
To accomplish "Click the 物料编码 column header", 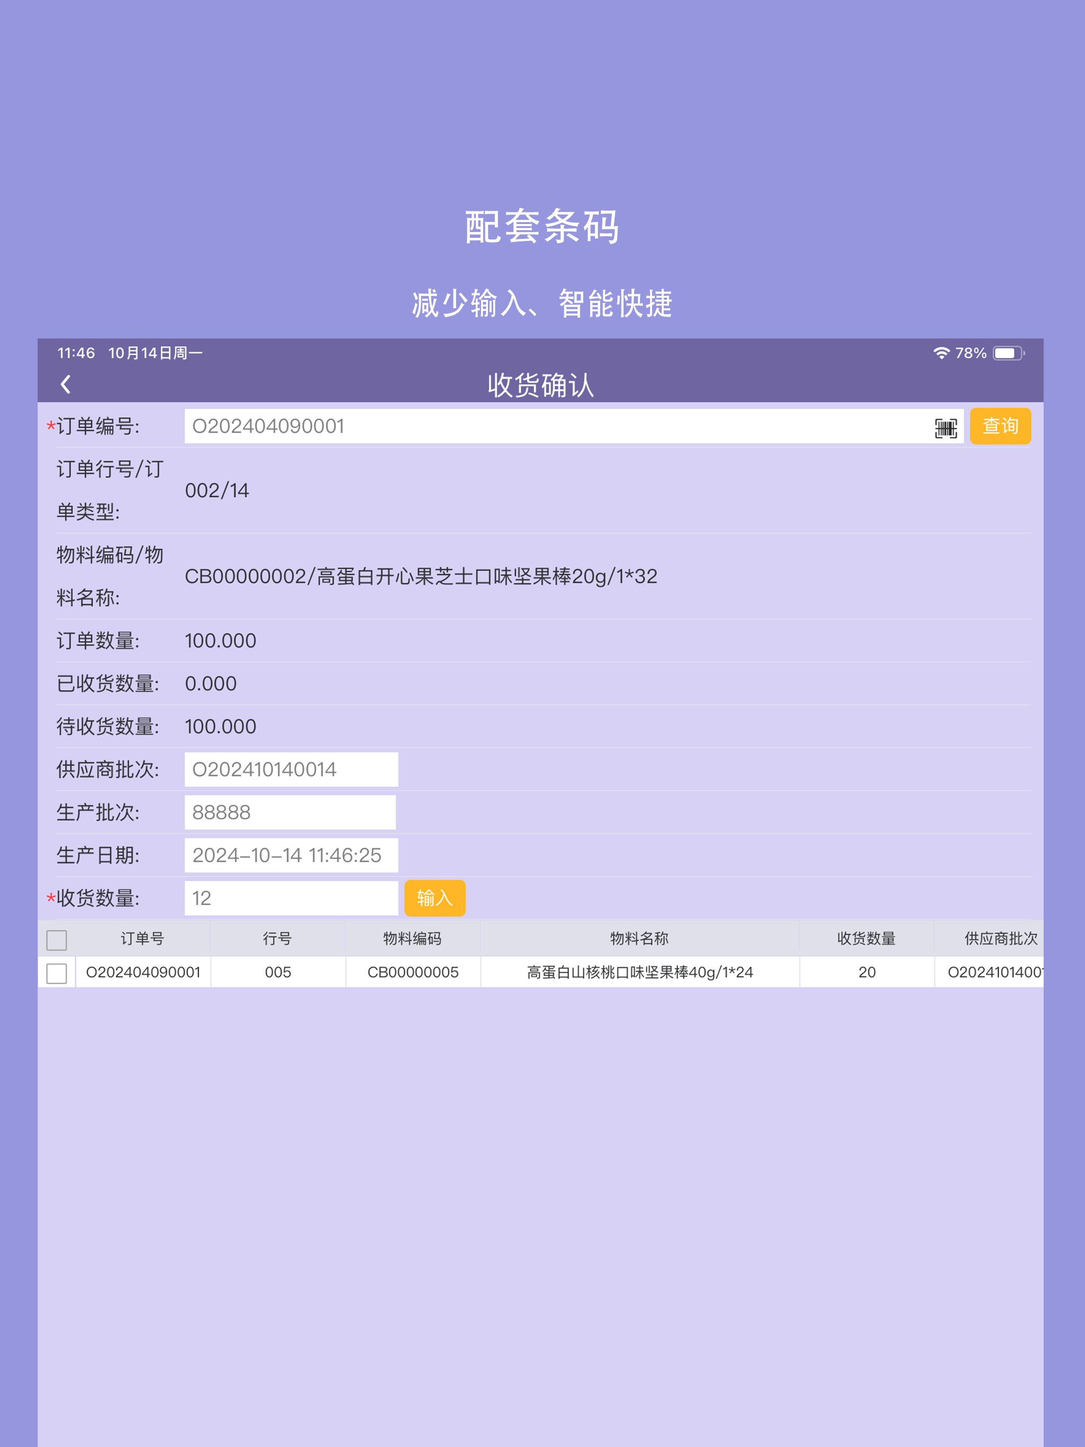I will (x=412, y=938).
